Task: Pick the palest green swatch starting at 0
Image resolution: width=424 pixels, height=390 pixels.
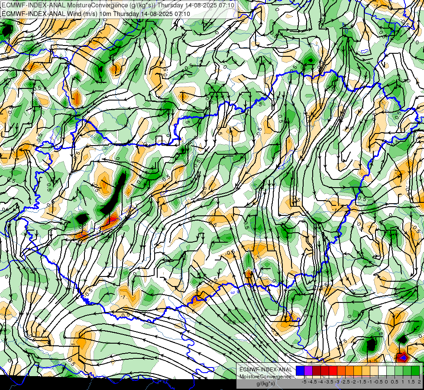Action: [391, 370]
